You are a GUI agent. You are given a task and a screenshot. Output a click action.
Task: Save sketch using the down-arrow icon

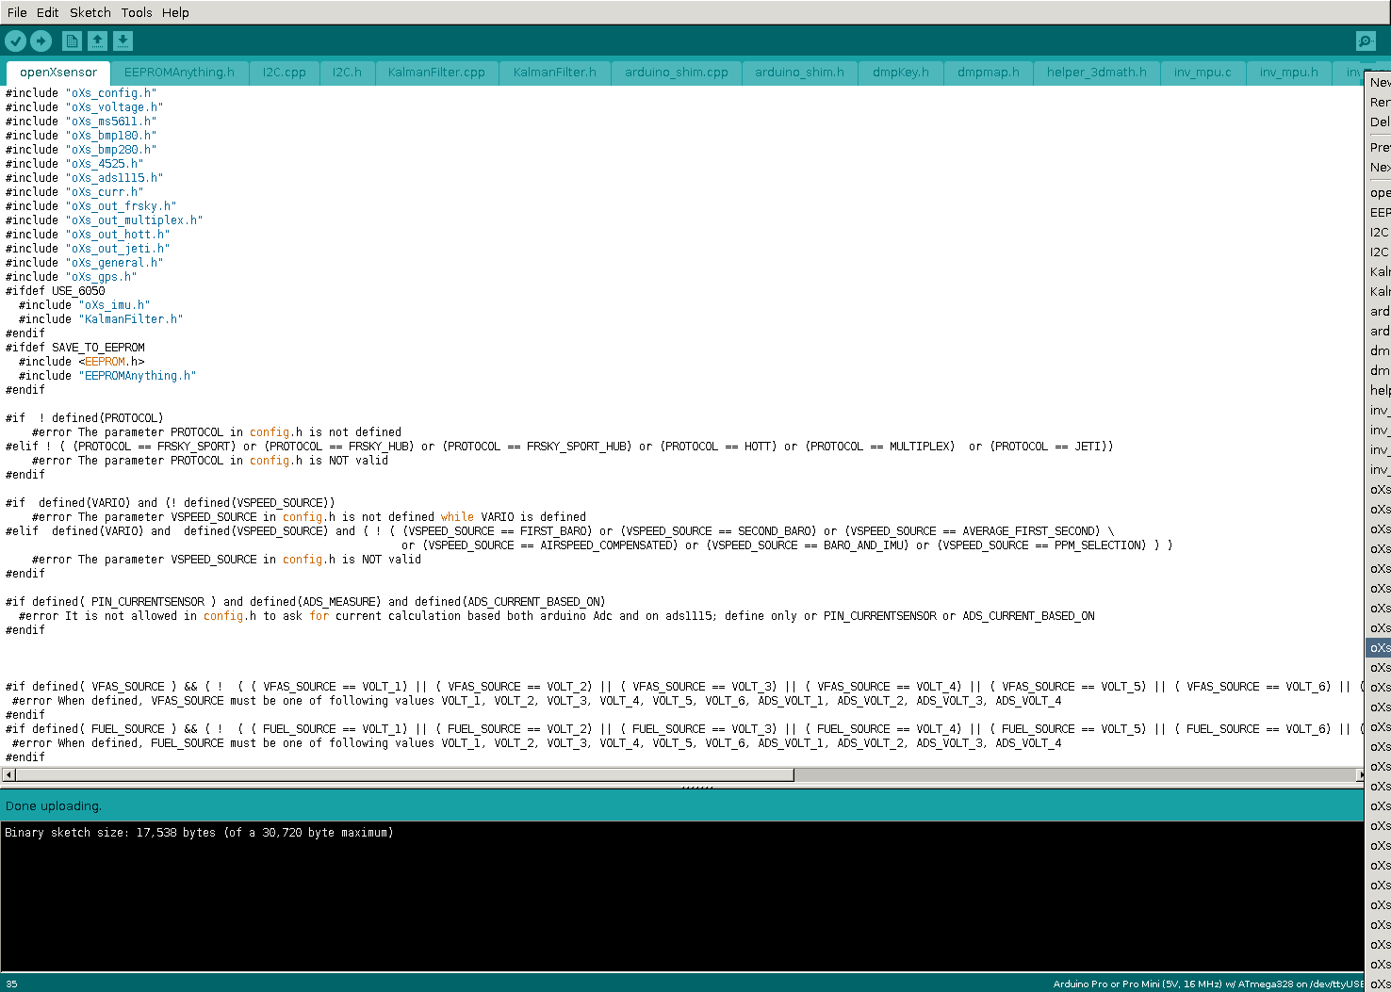[x=123, y=41]
